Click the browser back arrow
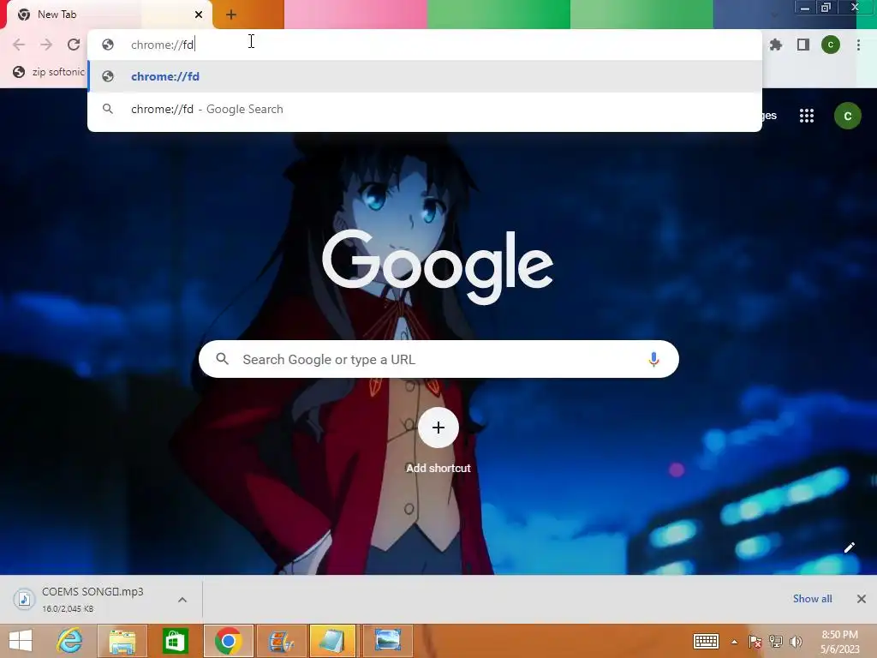This screenshot has height=658, width=877. pyautogui.click(x=19, y=45)
